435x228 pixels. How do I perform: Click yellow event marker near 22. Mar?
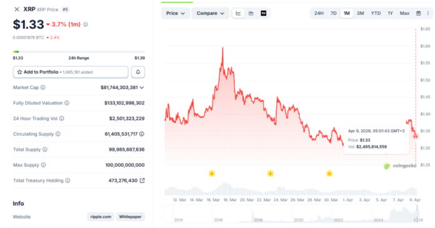(x=271, y=174)
